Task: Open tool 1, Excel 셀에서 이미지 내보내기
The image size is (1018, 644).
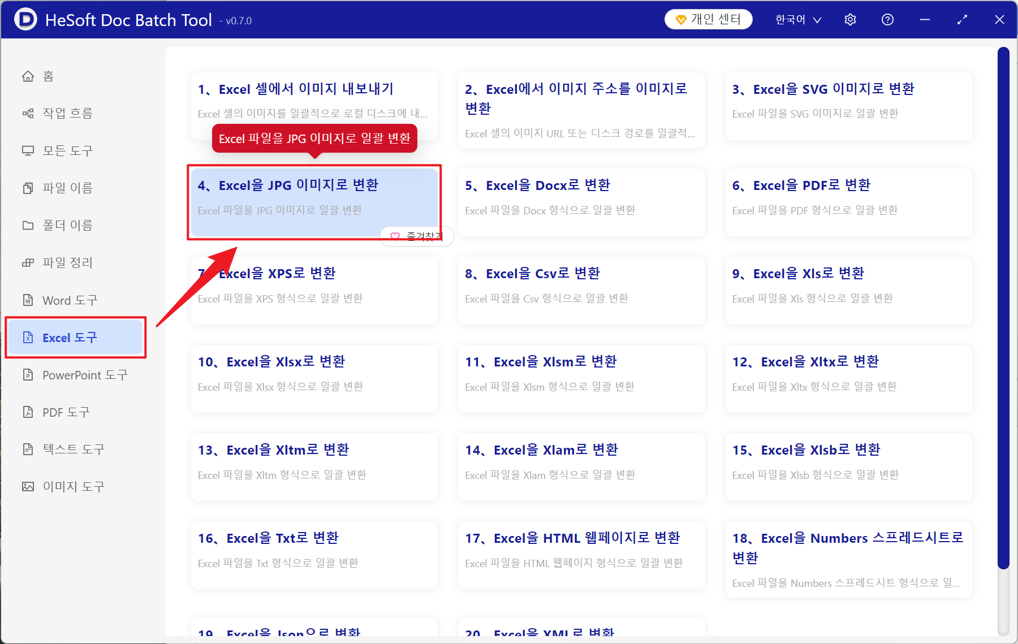Action: pos(314,106)
